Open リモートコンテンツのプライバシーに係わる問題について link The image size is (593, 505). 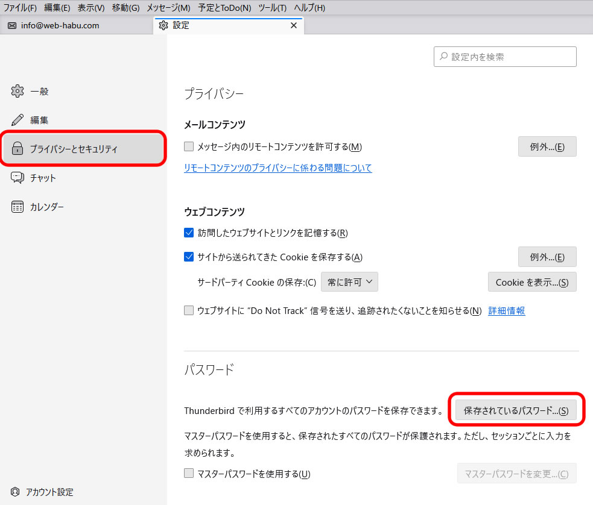tap(277, 168)
